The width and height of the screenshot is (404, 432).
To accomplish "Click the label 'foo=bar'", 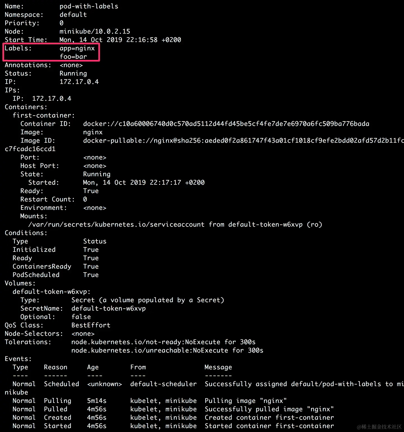I will click(x=73, y=57).
